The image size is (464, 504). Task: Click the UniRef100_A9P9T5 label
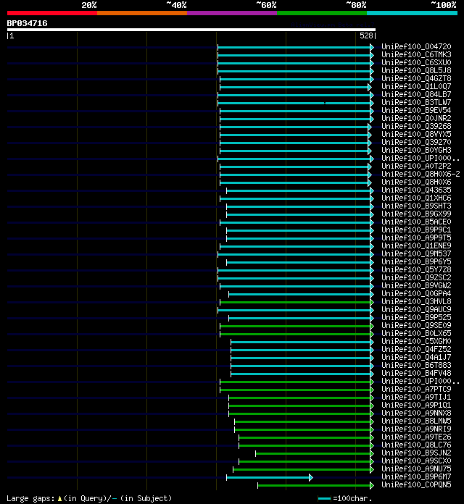coord(416,238)
